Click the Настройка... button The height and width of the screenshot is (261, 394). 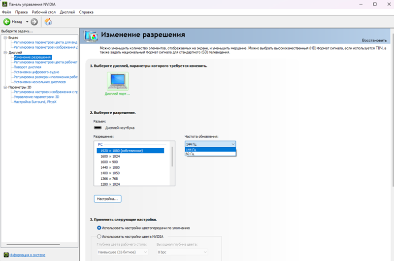(x=107, y=198)
